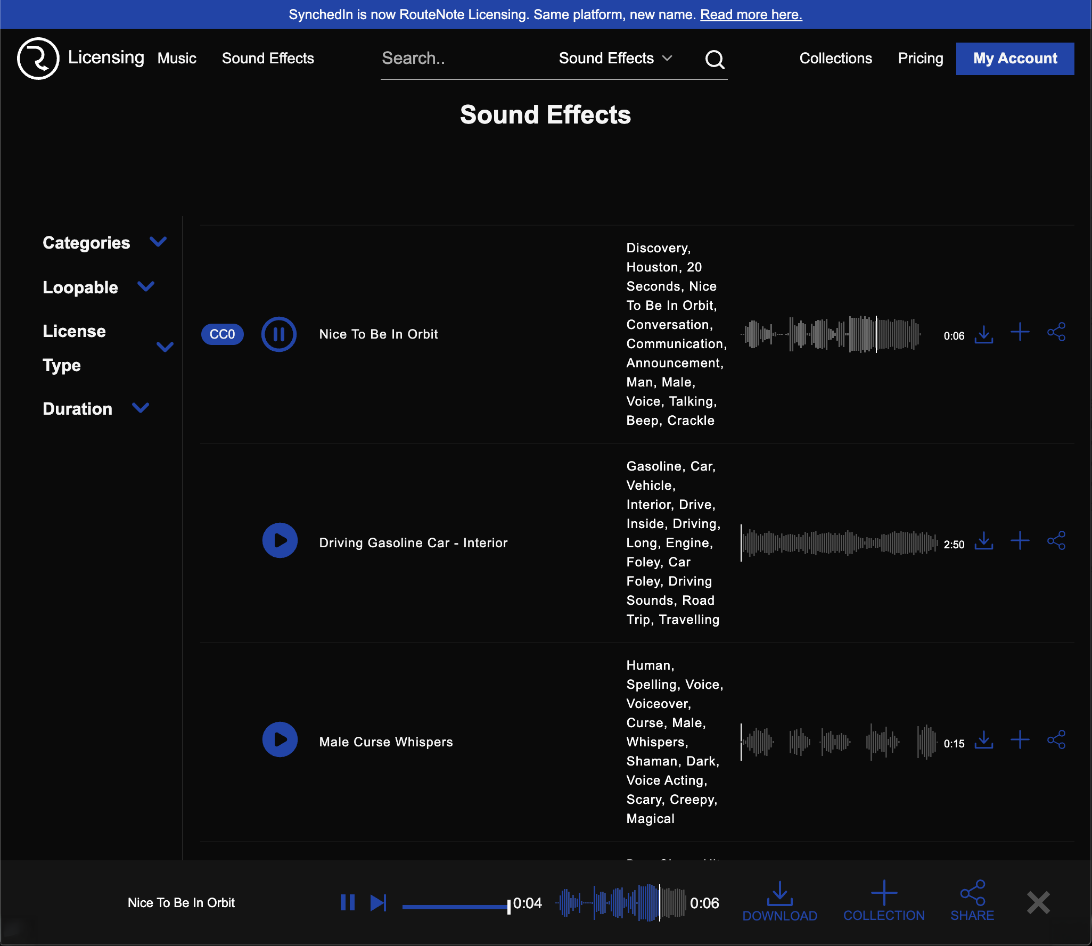Viewport: 1092px width, 946px height.
Task: Expand the Loopable filter
Action: click(146, 287)
